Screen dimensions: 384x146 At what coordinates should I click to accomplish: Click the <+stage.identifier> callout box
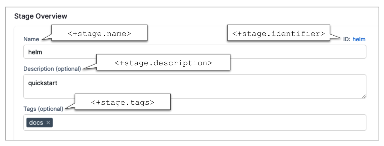coord(279,33)
